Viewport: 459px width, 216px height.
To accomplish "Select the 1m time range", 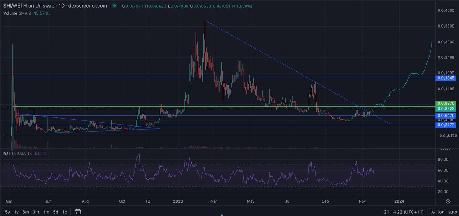I will 46,211.
